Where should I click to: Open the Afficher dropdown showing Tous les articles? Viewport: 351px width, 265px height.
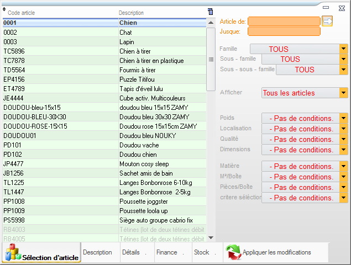(343, 93)
